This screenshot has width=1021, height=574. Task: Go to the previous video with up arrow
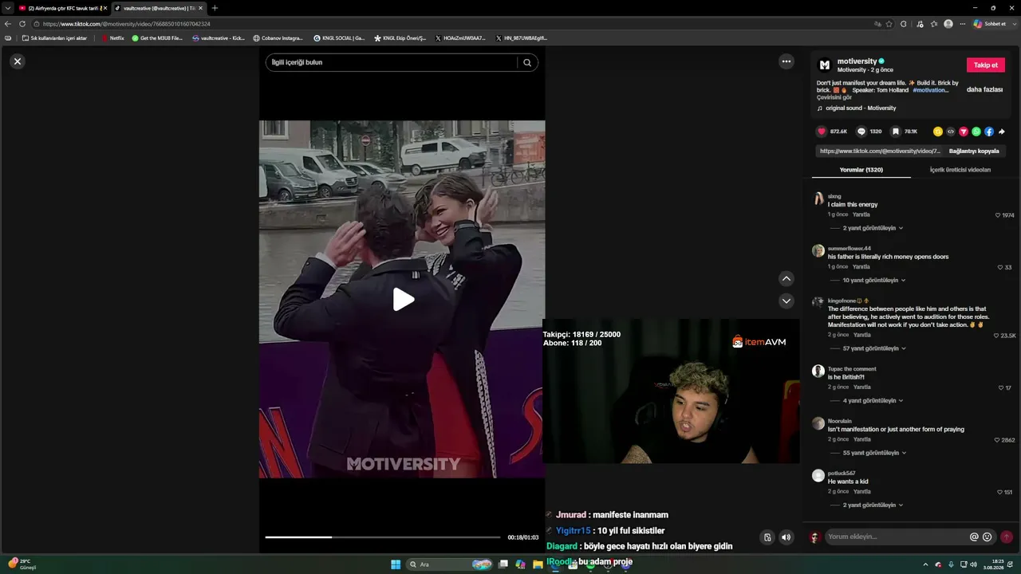(786, 278)
